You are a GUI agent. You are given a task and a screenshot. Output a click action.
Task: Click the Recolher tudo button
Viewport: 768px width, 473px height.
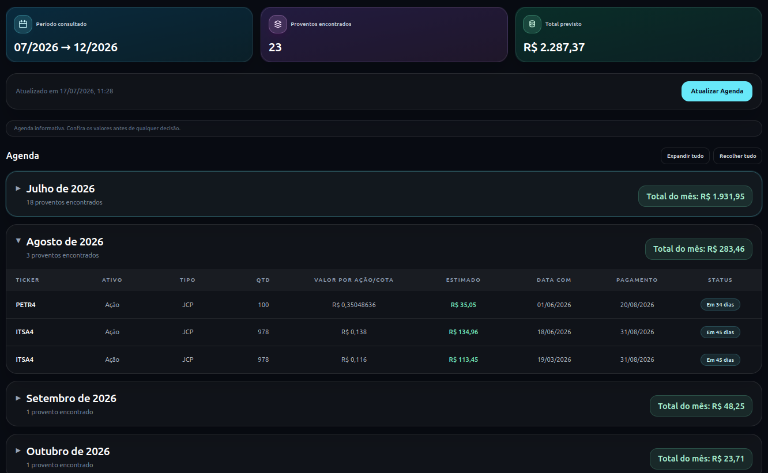click(x=737, y=156)
